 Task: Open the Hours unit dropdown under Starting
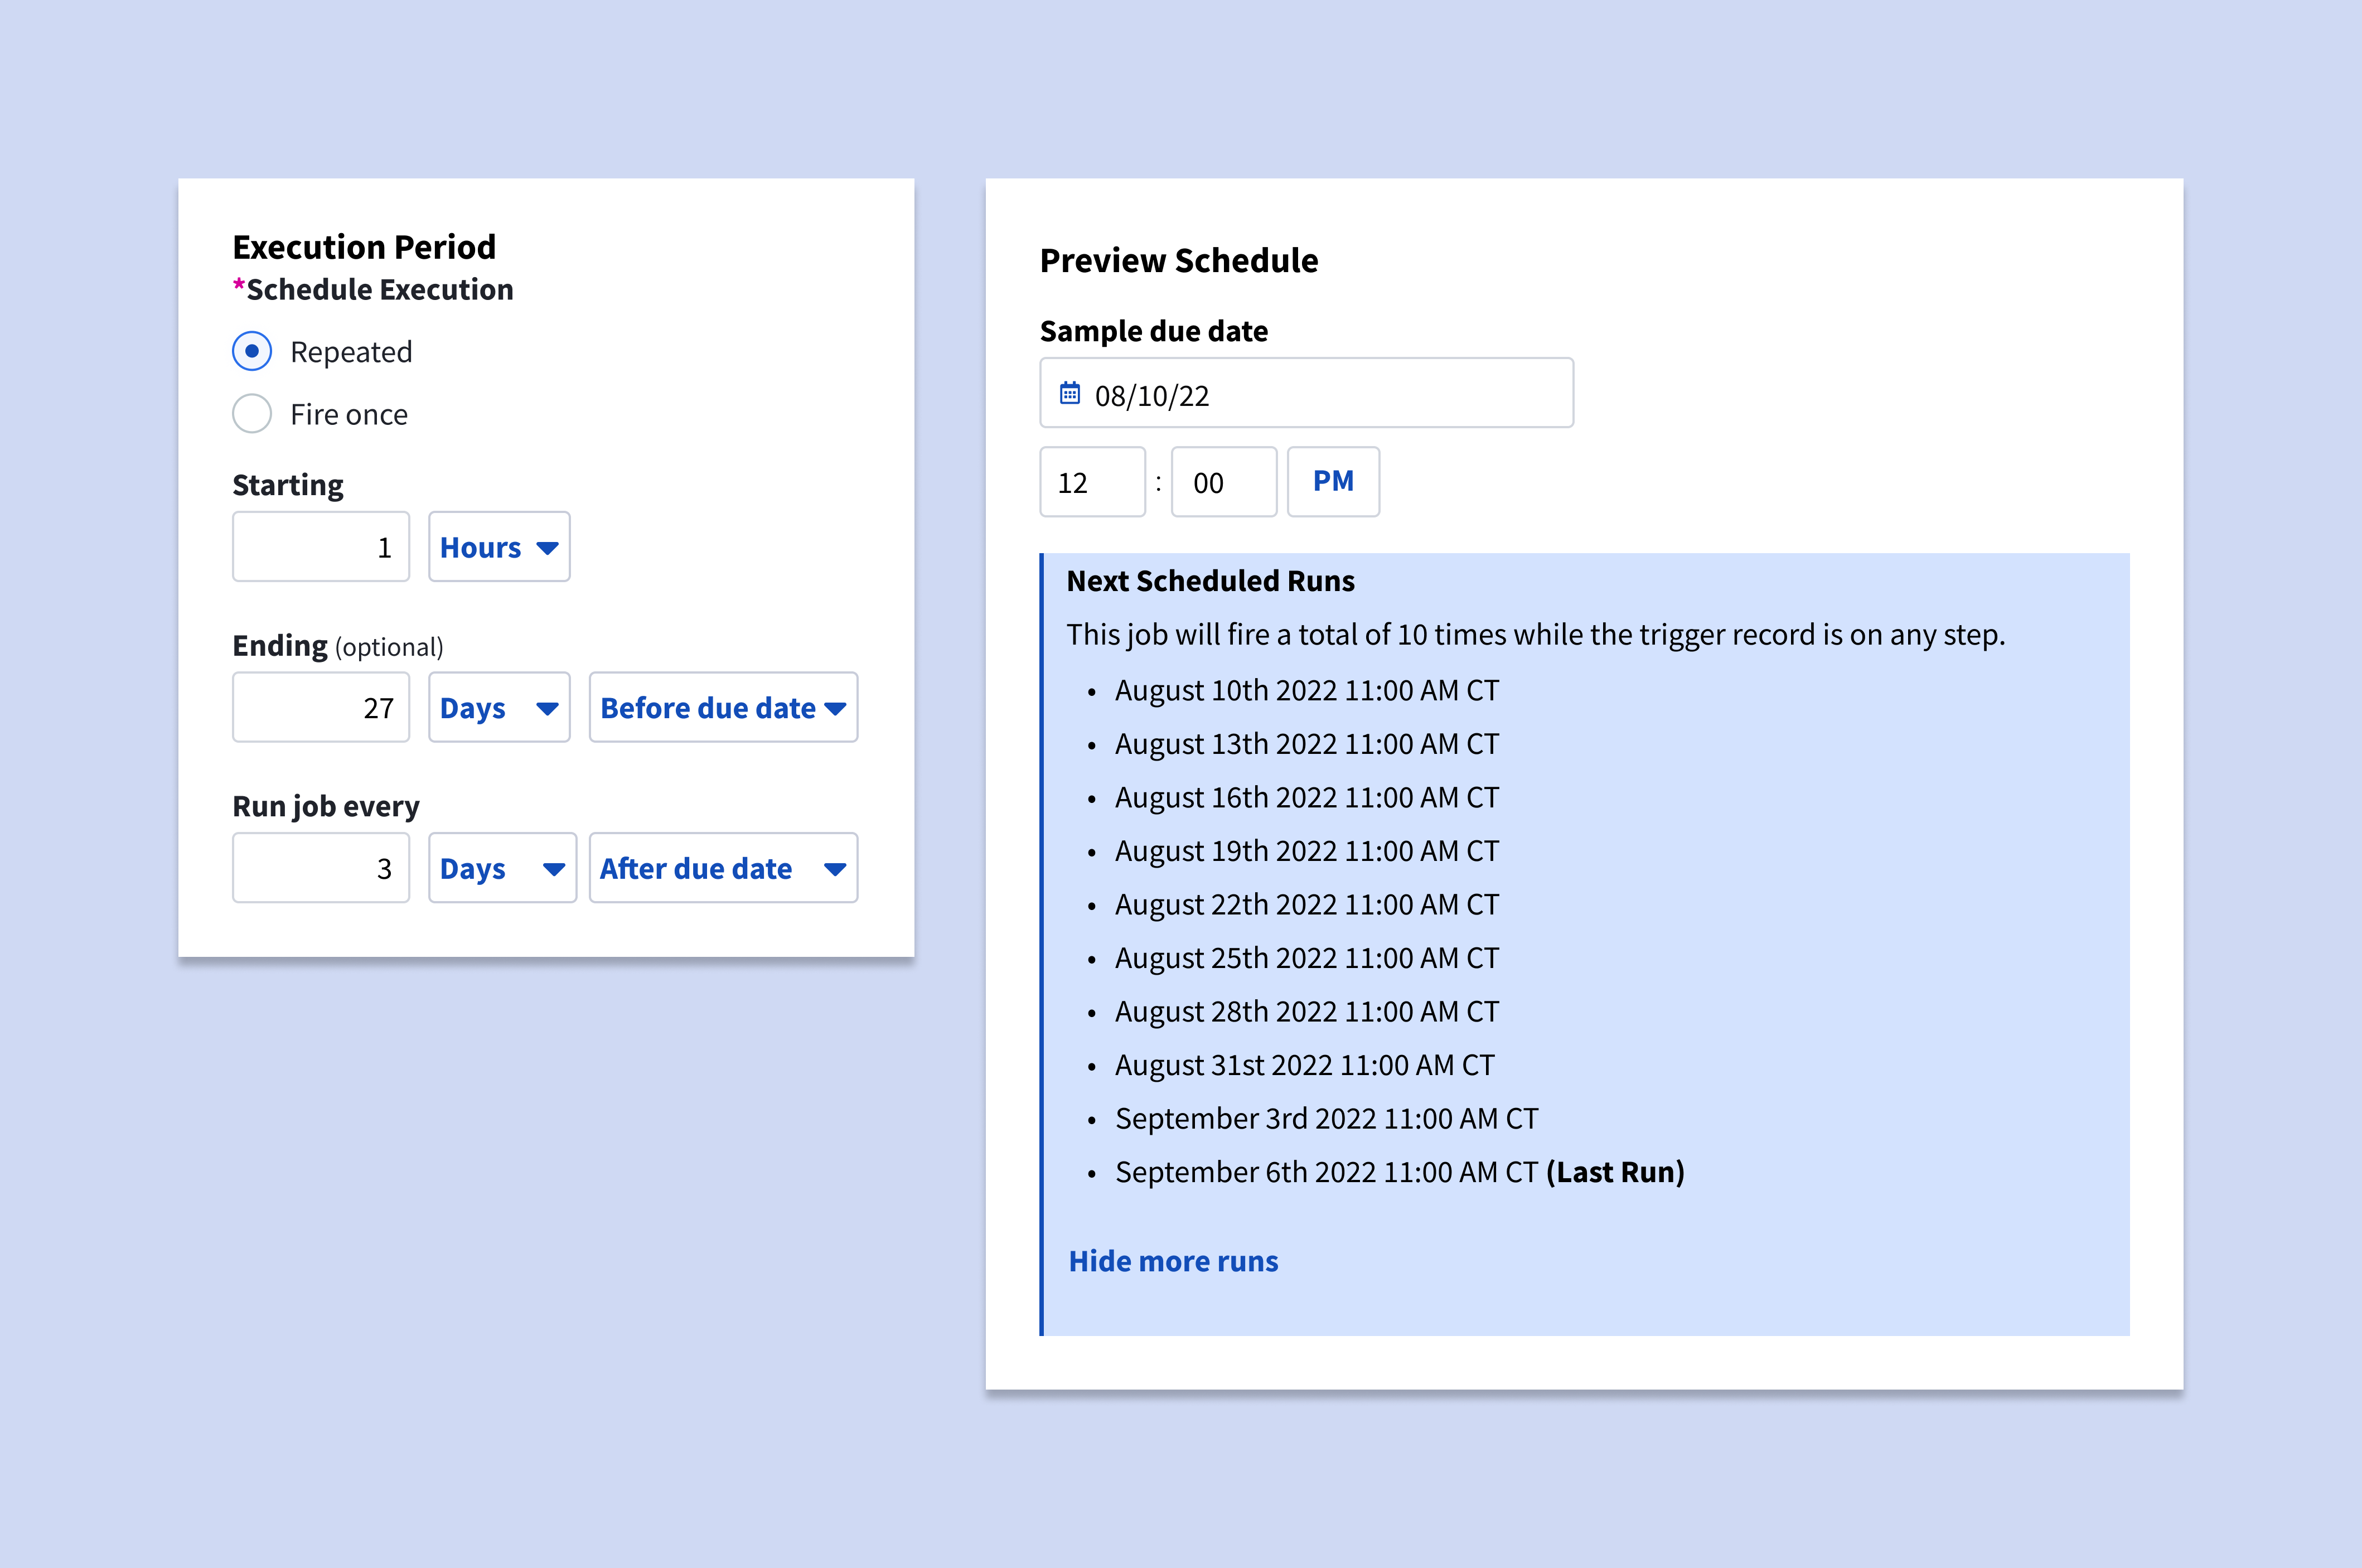pyautogui.click(x=498, y=547)
